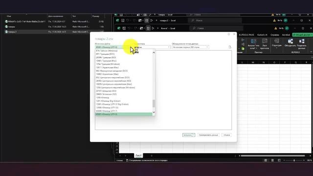The height and width of the screenshot is (176, 313).
Task: Click the green Общий доступ button
Action: (x=303, y=35)
